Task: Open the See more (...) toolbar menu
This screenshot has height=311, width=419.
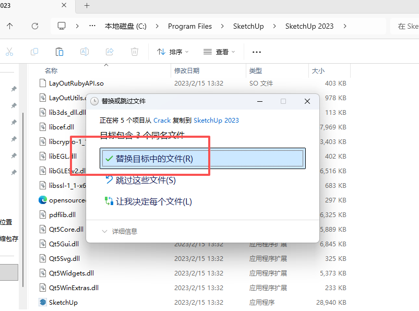Action: click(x=256, y=51)
